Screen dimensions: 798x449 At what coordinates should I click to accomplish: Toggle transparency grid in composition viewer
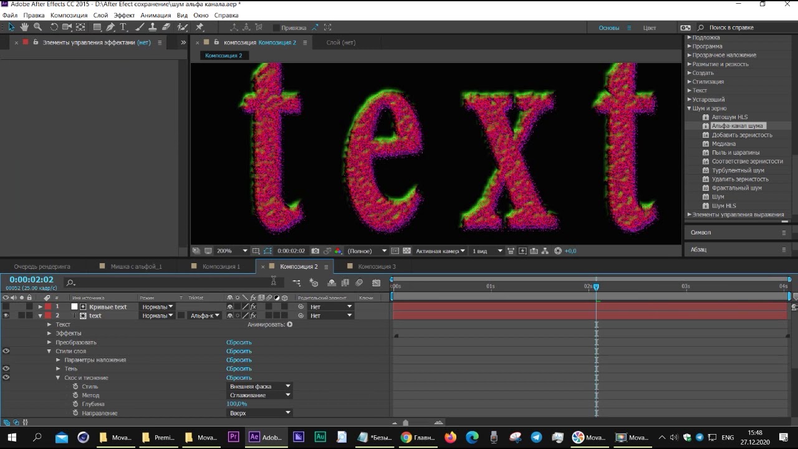[x=406, y=251]
